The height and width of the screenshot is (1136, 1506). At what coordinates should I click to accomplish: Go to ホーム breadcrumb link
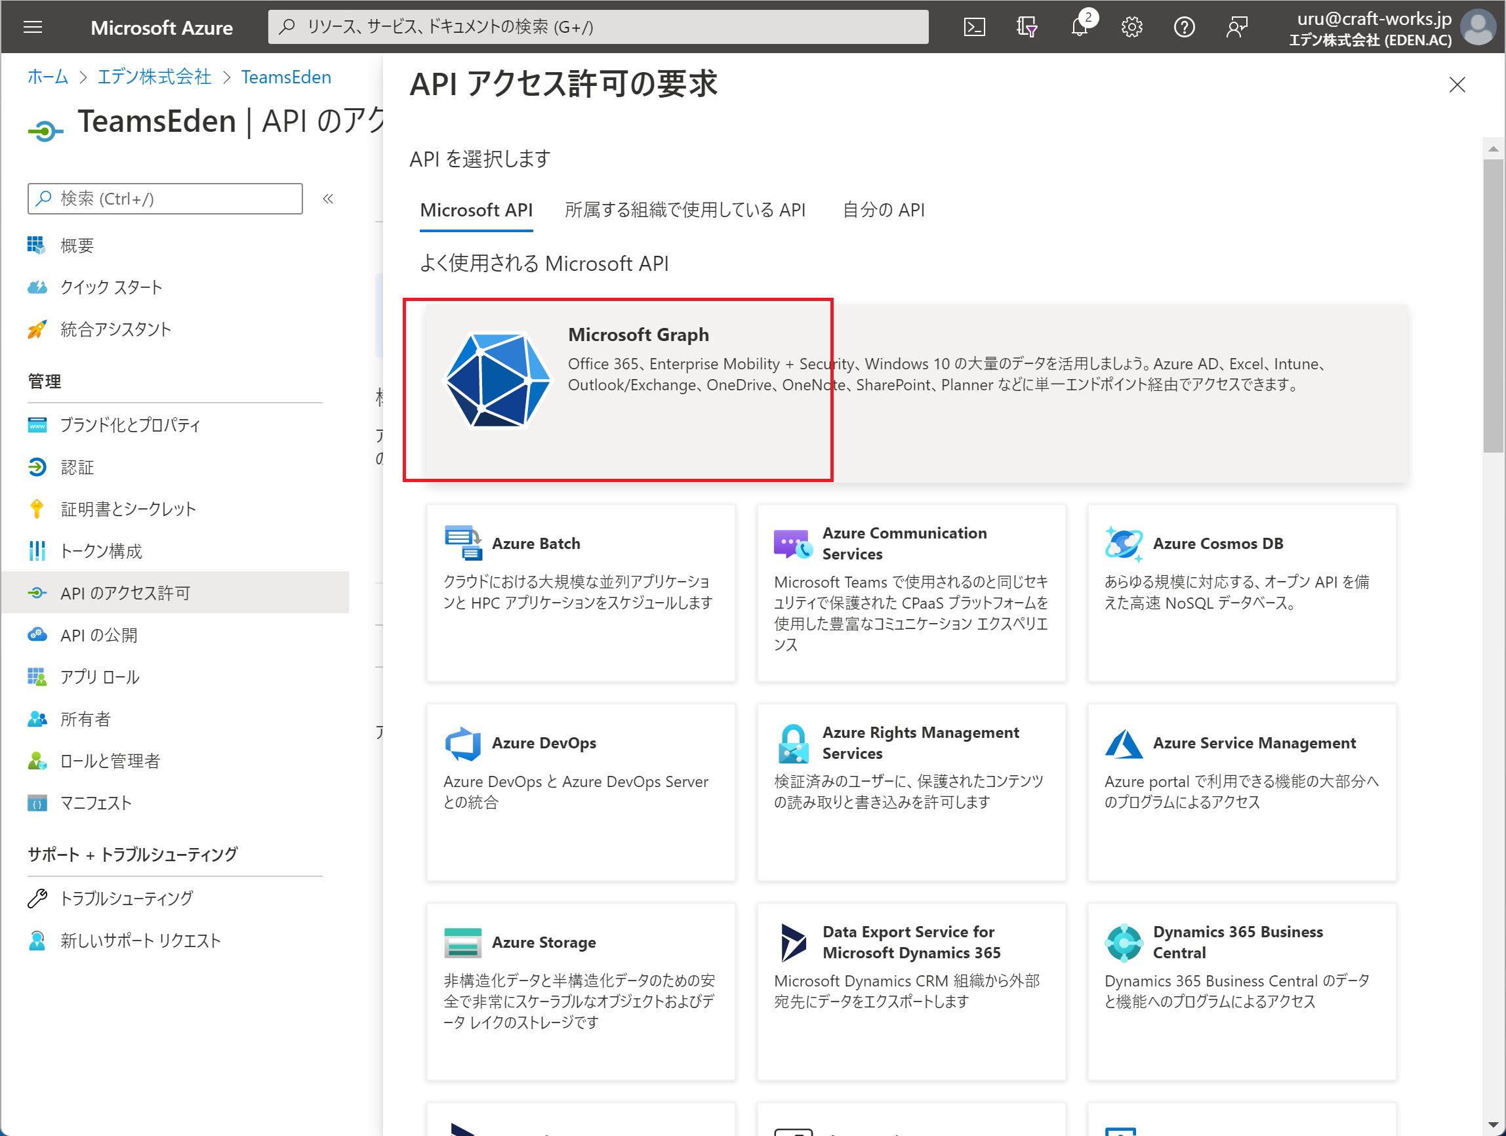tap(48, 77)
